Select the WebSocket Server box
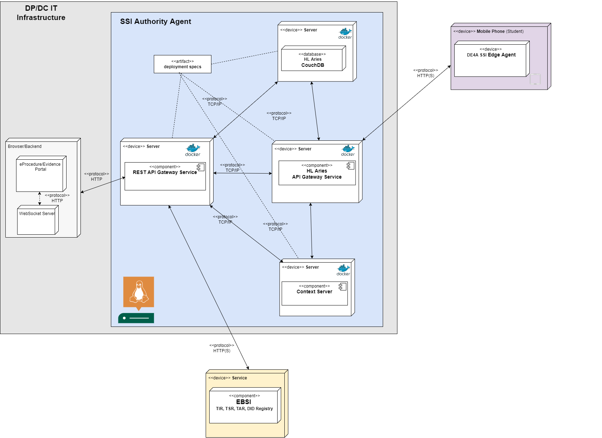Screen dimensions: 602x438 point(38,220)
